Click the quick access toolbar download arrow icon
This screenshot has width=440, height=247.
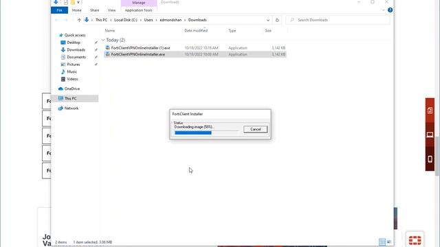56,2
